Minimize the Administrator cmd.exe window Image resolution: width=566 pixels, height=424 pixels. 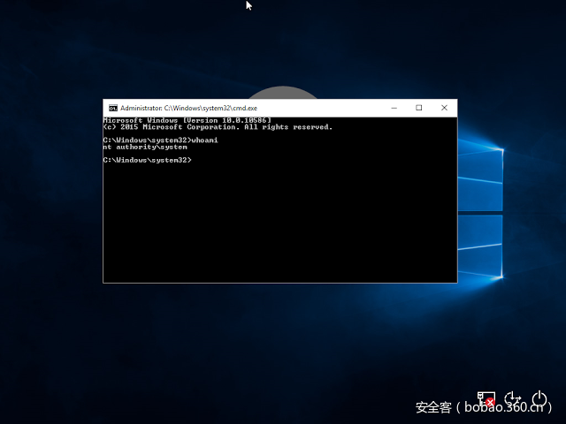pos(393,108)
